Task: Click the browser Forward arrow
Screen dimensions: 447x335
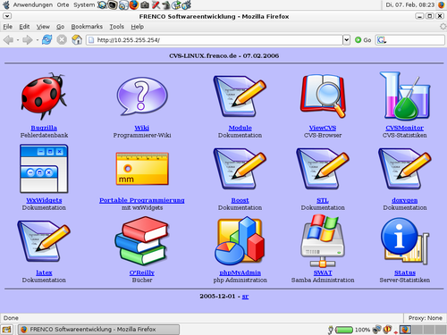Action: tap(28, 39)
